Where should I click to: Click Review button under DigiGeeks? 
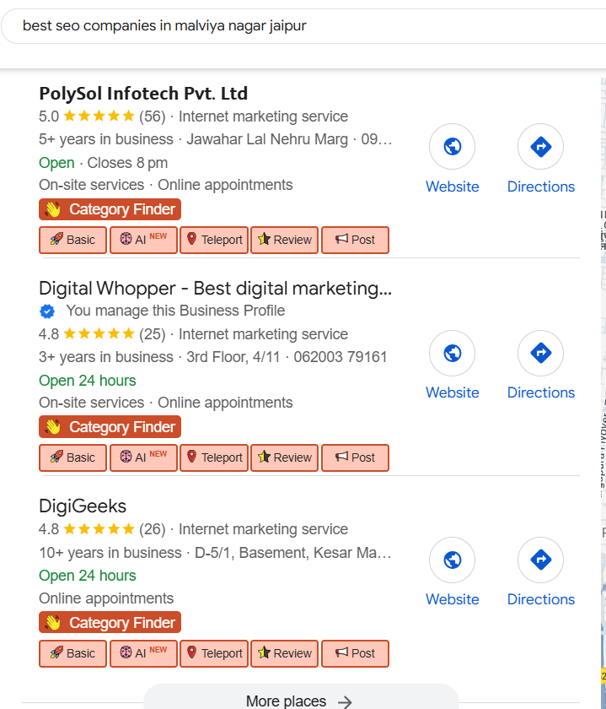(284, 653)
